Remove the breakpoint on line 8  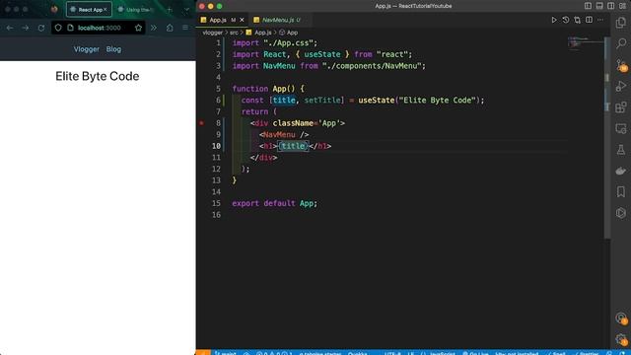point(201,123)
